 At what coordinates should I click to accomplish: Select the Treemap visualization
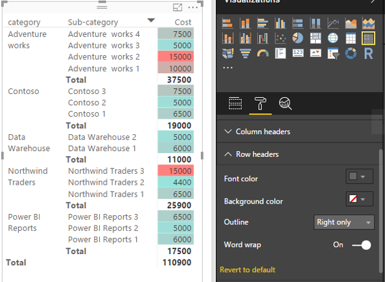(316, 38)
